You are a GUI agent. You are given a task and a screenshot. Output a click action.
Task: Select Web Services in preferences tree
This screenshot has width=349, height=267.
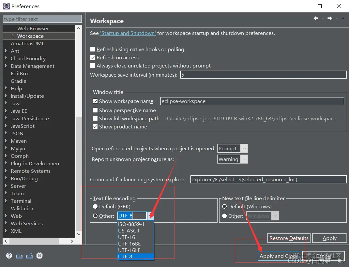(27, 223)
